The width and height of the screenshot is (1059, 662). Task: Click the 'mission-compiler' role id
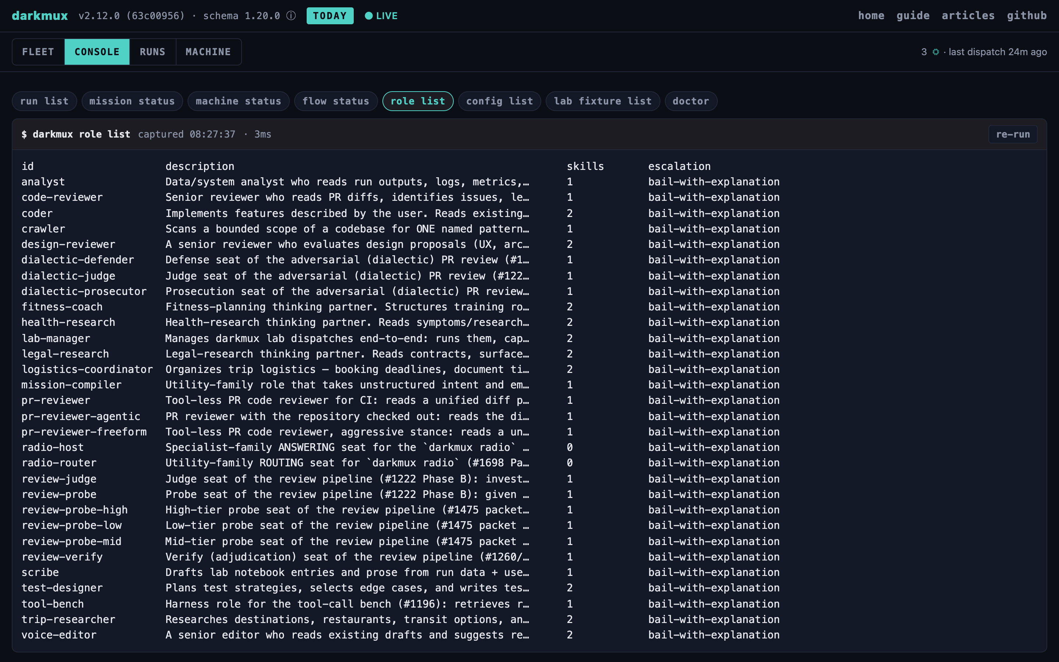[71, 385]
